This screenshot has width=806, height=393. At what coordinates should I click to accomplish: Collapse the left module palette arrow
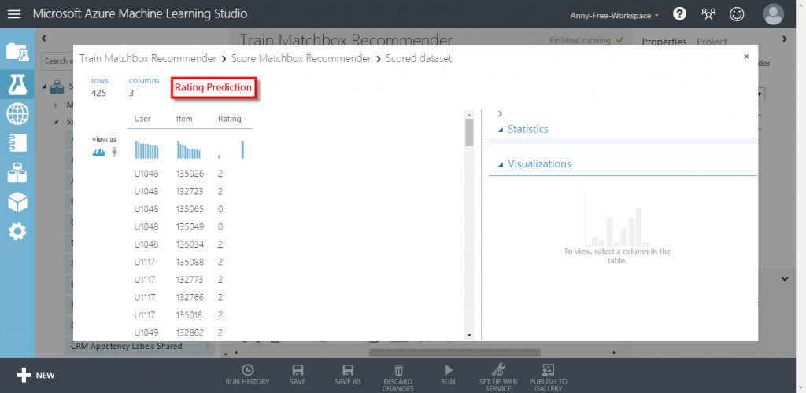coord(44,38)
